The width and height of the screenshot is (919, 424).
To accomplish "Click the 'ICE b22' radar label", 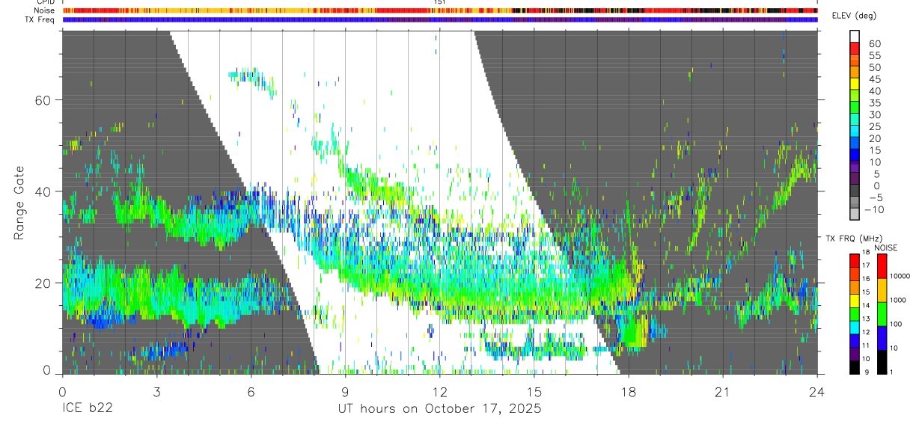I will (87, 408).
